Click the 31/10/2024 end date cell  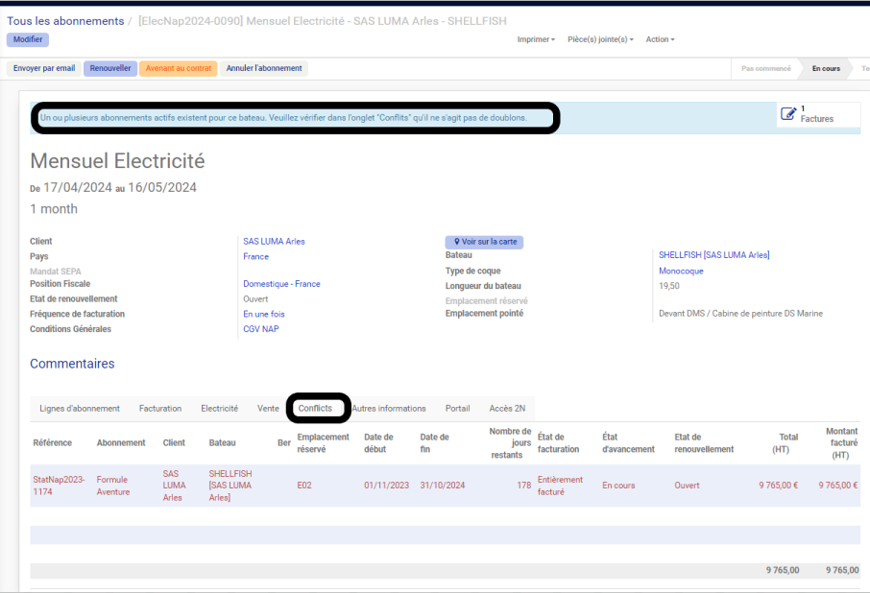(x=443, y=486)
